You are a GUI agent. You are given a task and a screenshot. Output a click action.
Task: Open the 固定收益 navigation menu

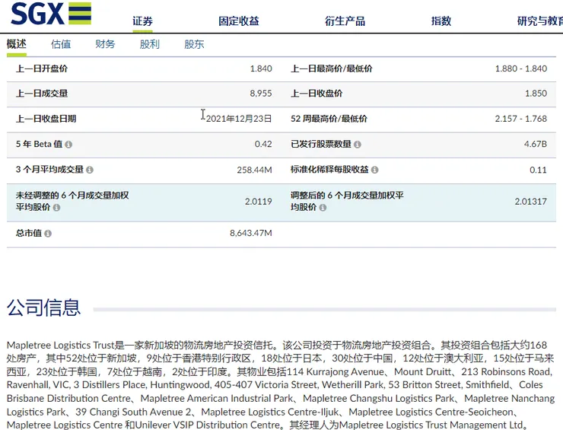pos(239,21)
